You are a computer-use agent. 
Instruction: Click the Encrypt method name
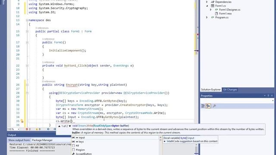pos(72,85)
